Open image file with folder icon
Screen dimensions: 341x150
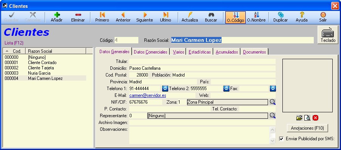tap(299, 118)
